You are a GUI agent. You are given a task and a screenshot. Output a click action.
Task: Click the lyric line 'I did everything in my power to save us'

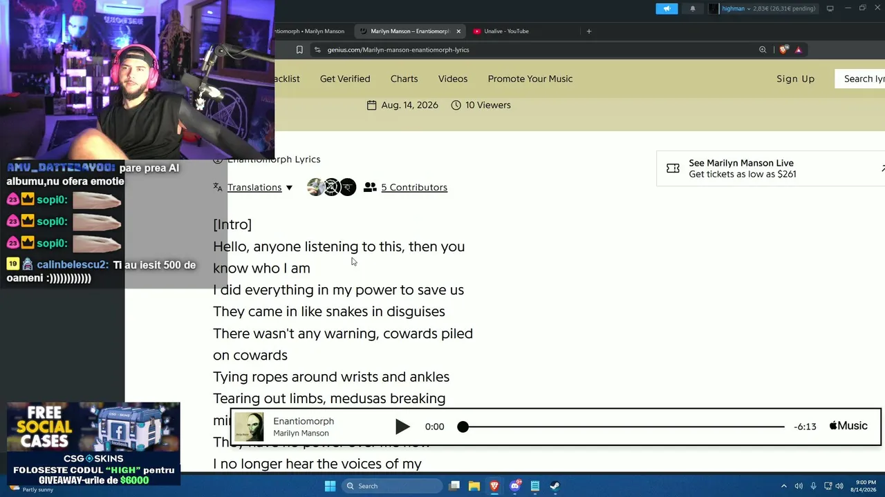[x=338, y=290]
